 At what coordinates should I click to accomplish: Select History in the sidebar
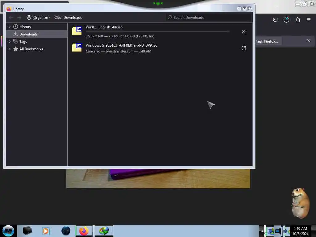25,27
